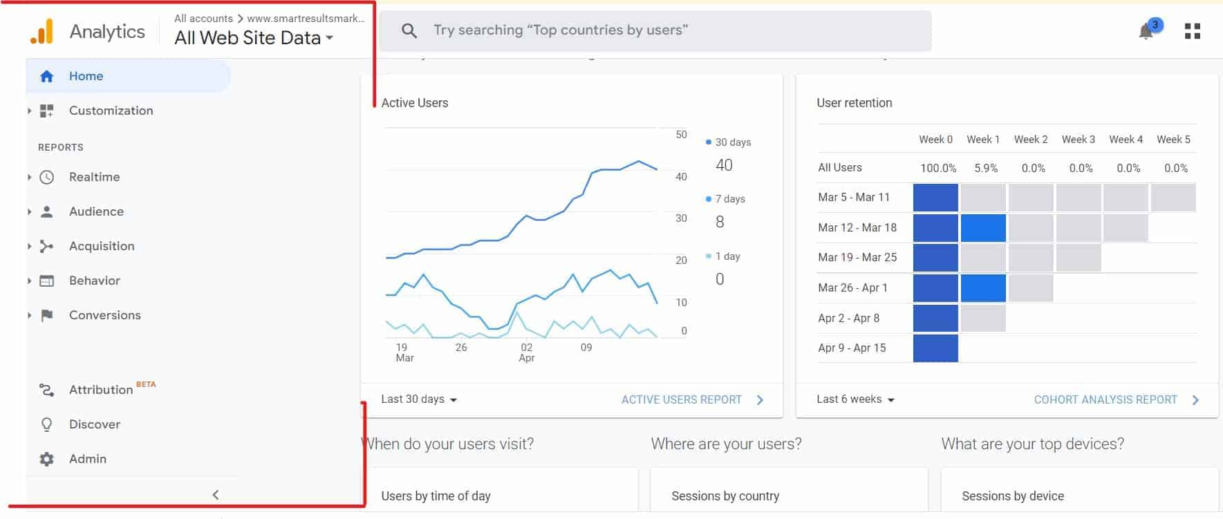
Task: Click Week 0 cell for Apr 9 - Apr 15
Action: pos(935,348)
